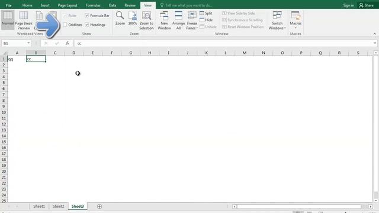The height and width of the screenshot is (213, 379).
Task: Switch to the Page Layout tab
Action: [x=68, y=5]
